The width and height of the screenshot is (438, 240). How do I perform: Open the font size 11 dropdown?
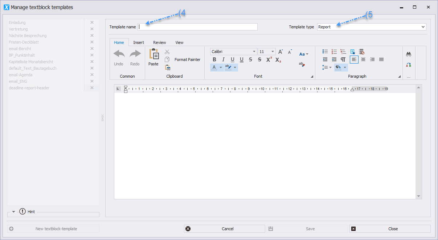coord(273,52)
